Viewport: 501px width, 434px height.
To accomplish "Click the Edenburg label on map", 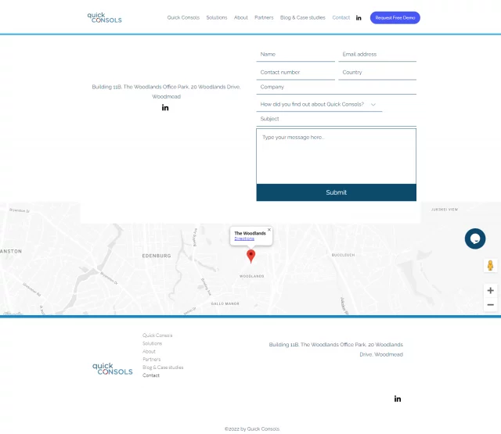I will 157,256.
